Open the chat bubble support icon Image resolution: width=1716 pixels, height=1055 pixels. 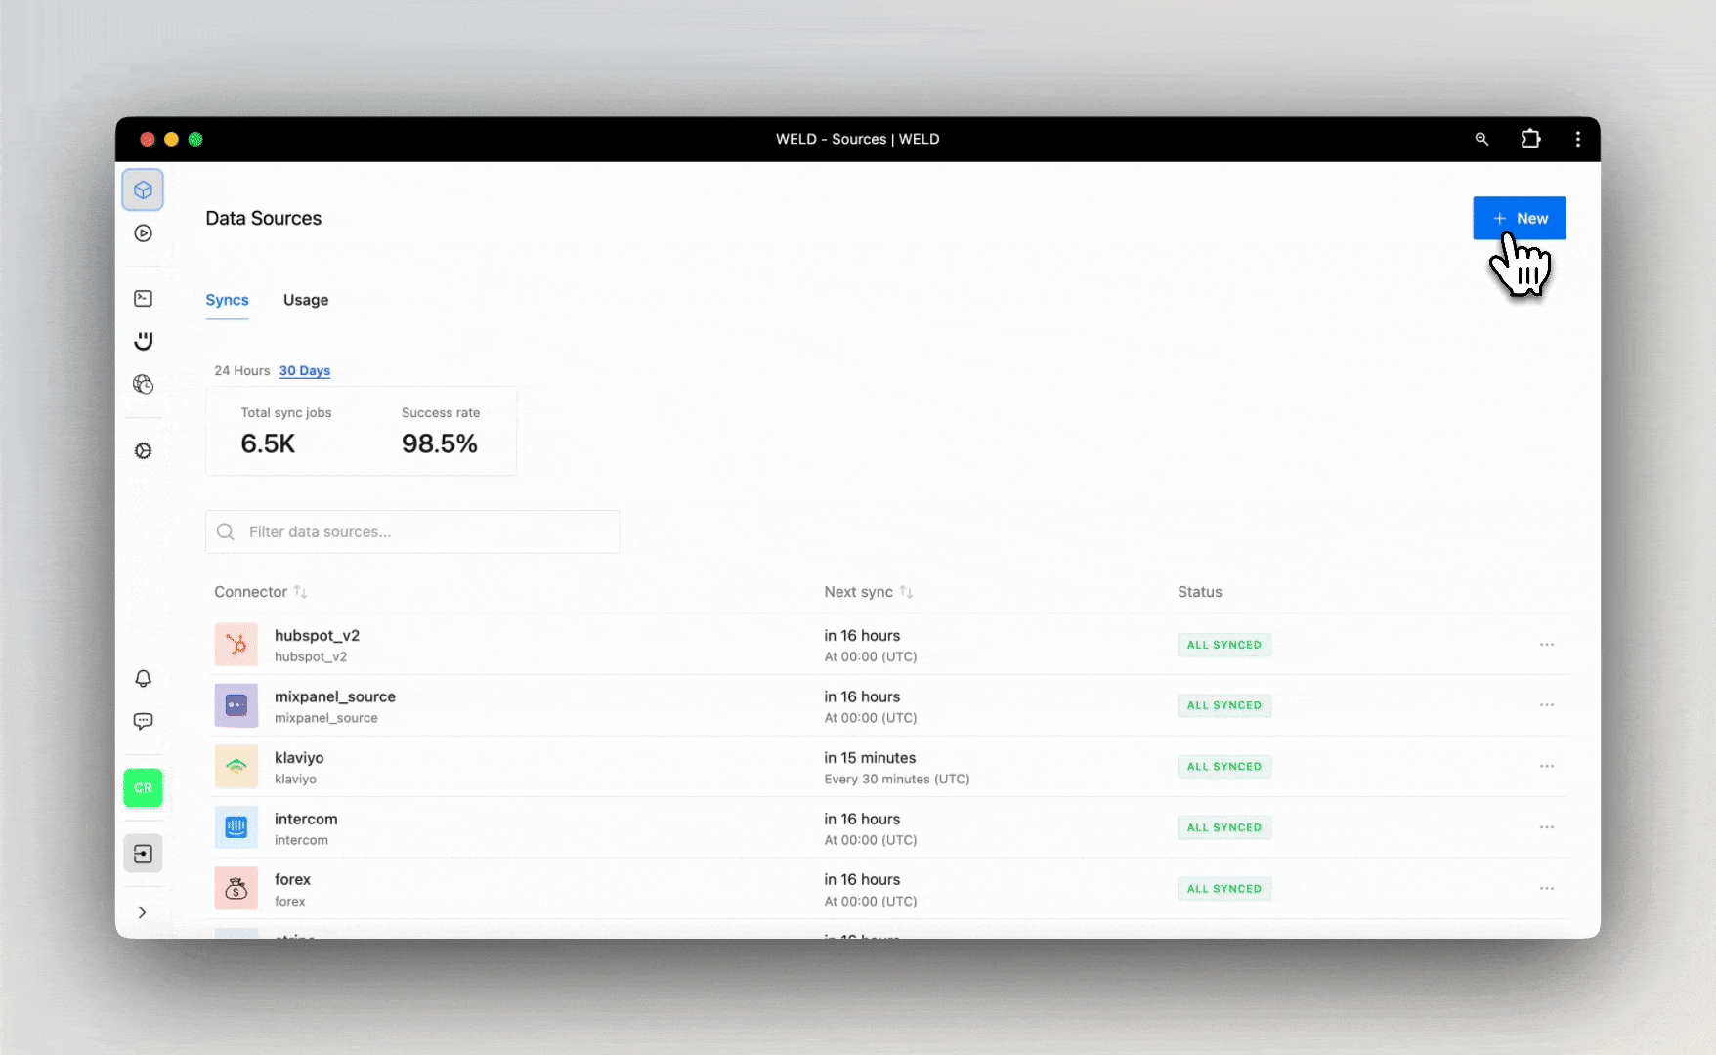point(143,721)
